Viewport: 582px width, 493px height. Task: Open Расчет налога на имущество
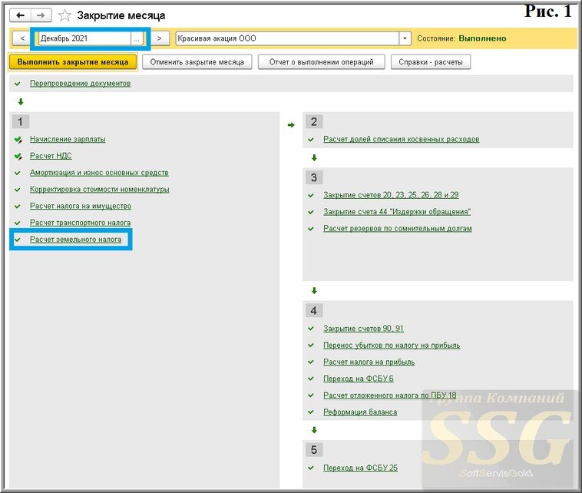click(x=81, y=206)
